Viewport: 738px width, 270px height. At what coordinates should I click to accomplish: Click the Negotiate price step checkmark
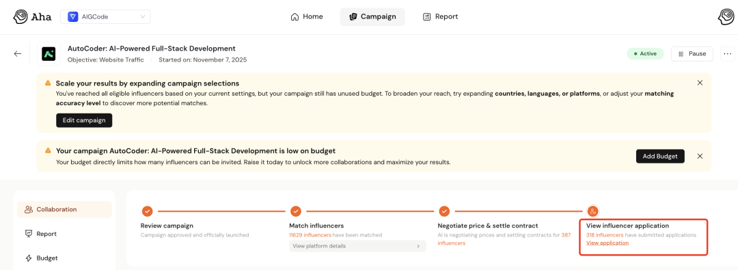coord(444,211)
